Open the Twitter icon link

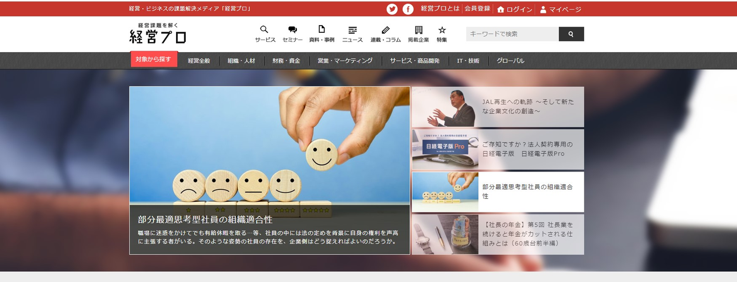[x=392, y=9]
